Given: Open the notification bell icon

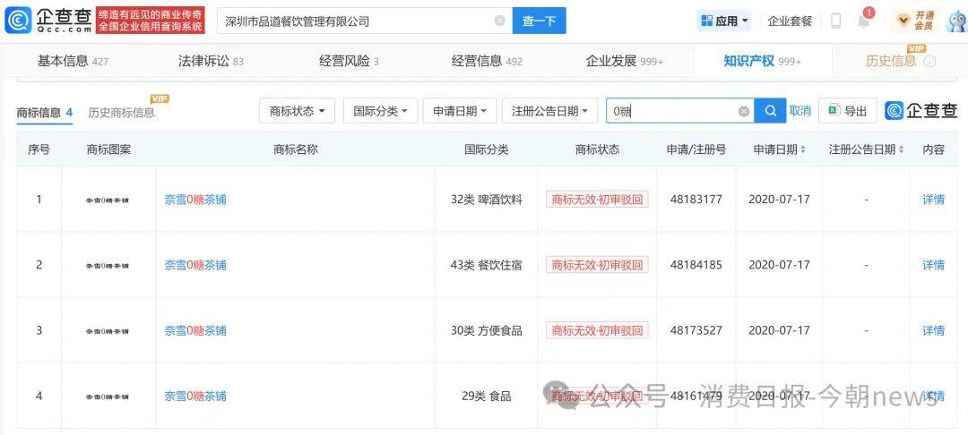Looking at the screenshot, I should tap(864, 21).
